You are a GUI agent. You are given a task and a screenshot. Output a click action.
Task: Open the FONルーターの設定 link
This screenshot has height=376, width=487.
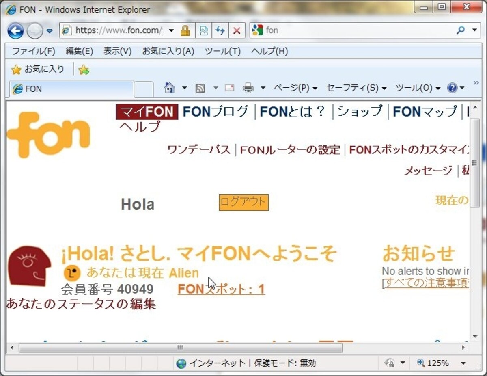[x=290, y=150]
